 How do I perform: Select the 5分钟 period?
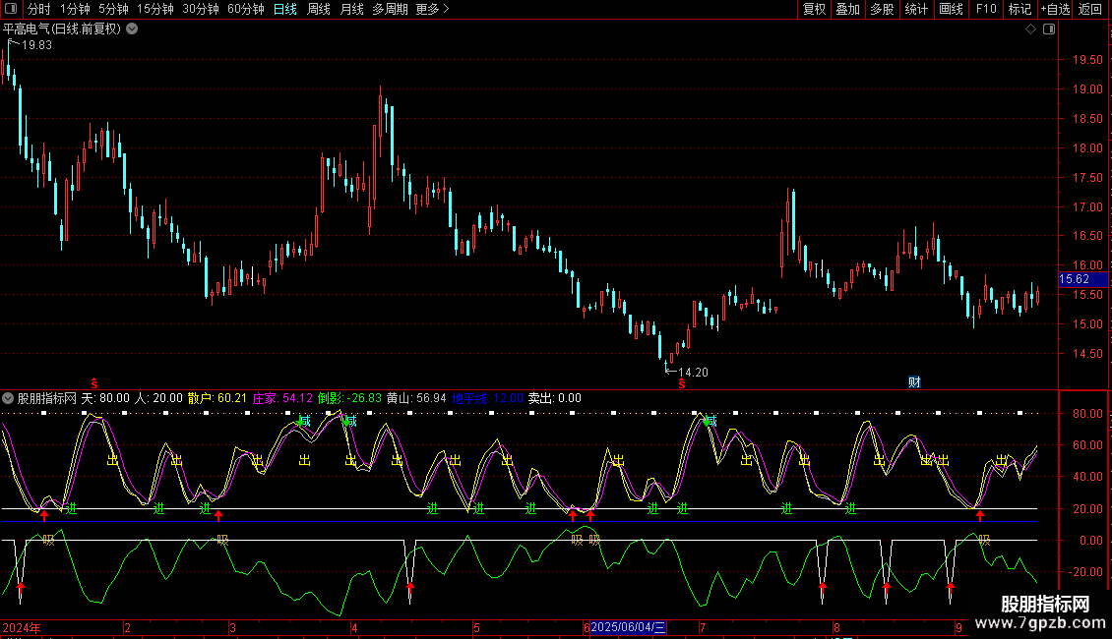coord(113,9)
